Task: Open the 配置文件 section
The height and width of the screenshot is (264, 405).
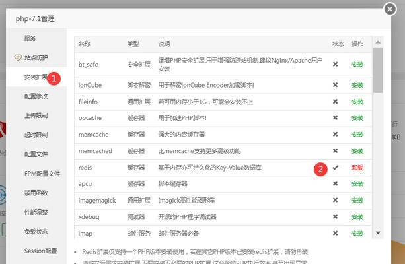Action: coord(36,154)
